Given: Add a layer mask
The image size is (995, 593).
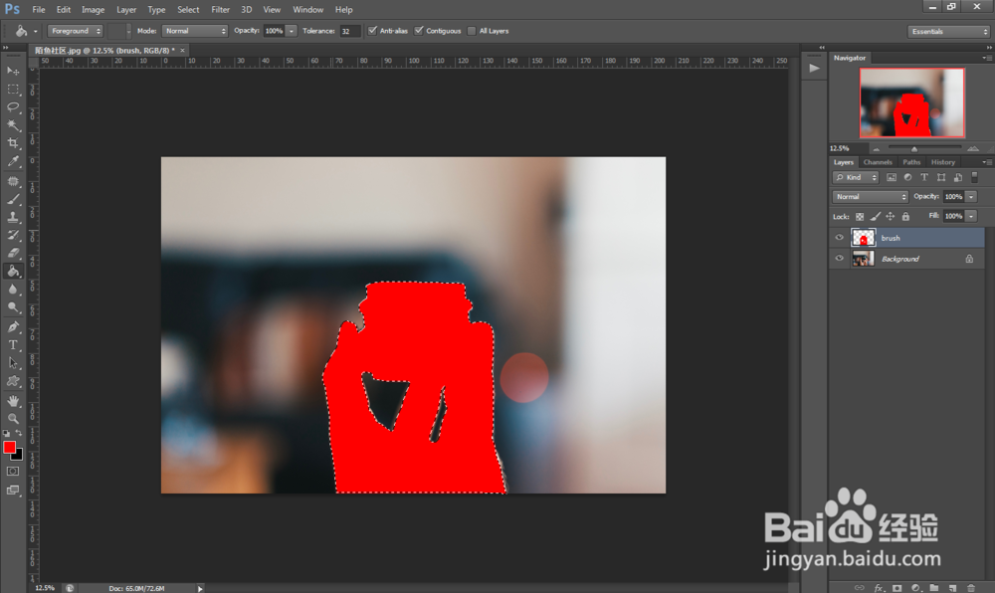Looking at the screenshot, I should click(x=897, y=588).
